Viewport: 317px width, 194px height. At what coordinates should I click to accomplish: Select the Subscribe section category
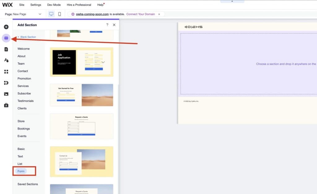(x=24, y=93)
